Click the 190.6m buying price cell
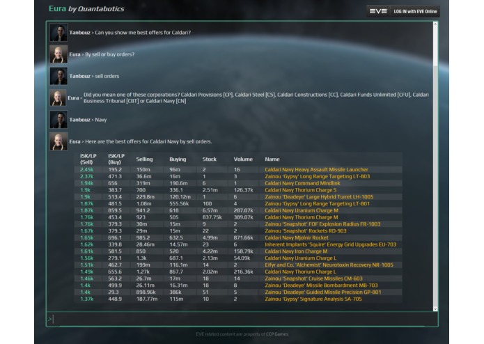 pyautogui.click(x=180, y=183)
